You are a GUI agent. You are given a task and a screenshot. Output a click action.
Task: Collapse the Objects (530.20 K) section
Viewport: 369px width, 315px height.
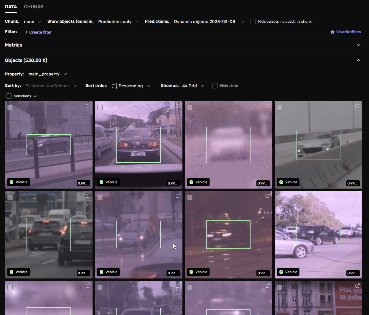(358, 60)
